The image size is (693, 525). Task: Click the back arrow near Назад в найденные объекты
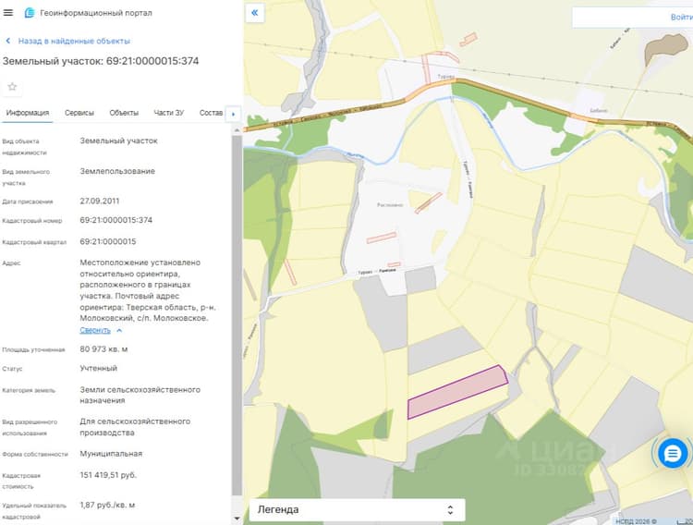pos(8,41)
